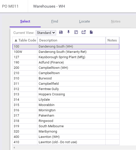Switch to the Locate tab
Screen dimensions: 136x150
[x=84, y=21]
